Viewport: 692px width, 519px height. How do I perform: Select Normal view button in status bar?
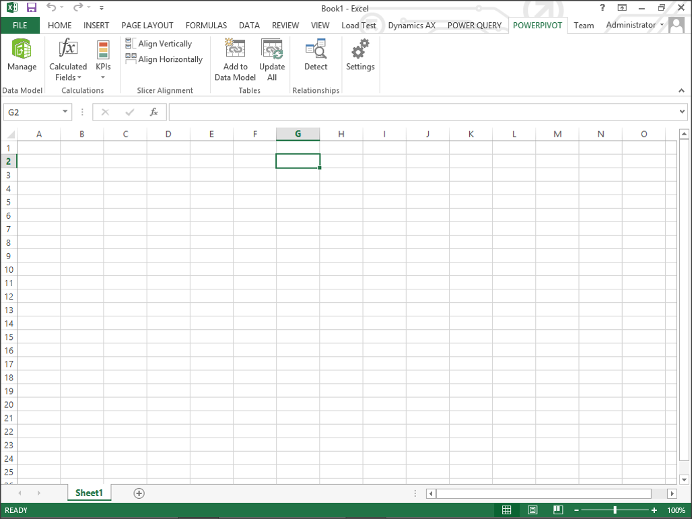pos(507,510)
